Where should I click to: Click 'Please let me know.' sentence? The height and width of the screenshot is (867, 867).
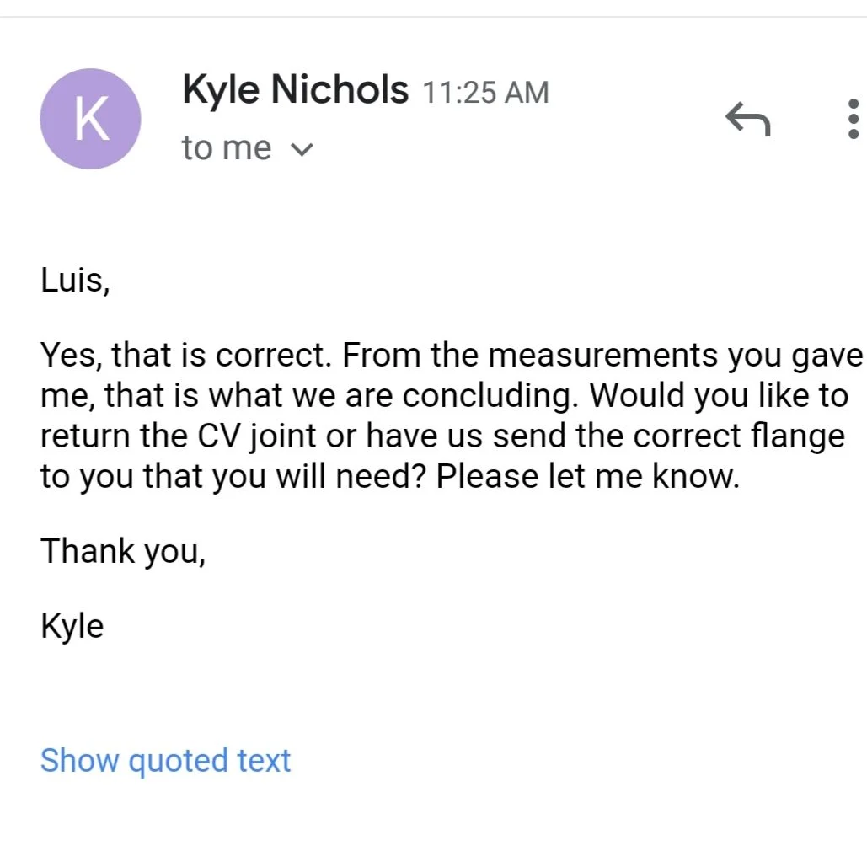pyautogui.click(x=587, y=477)
